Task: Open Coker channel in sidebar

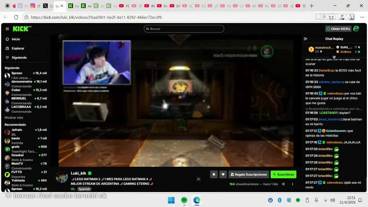Action: tap(25, 92)
